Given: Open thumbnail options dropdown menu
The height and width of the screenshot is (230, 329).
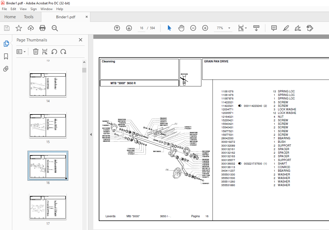Looking at the screenshot, I should click(21, 52).
